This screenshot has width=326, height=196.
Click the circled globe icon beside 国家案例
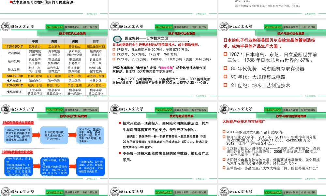pyautogui.click(x=118, y=38)
